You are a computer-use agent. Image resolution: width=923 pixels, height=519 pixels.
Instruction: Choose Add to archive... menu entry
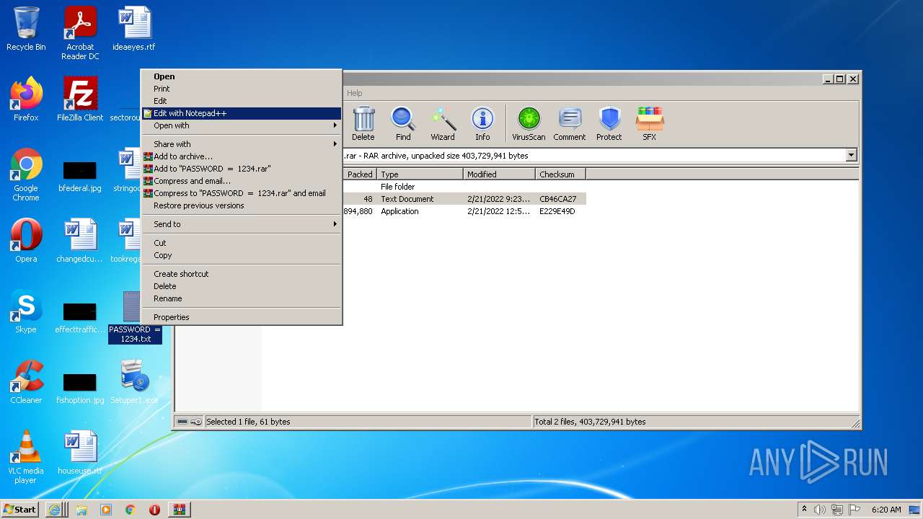click(x=242, y=156)
